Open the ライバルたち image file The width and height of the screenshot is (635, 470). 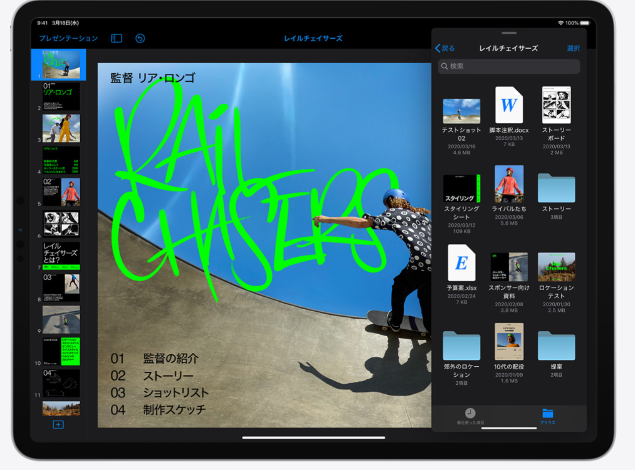509,184
